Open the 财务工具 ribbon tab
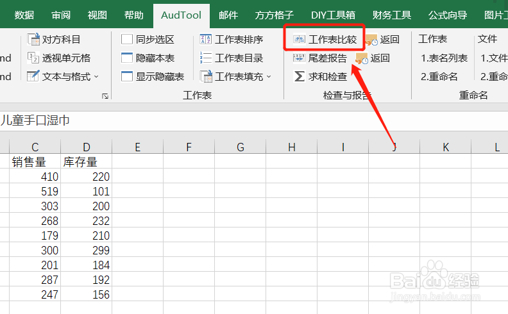508x314 pixels. (x=392, y=15)
